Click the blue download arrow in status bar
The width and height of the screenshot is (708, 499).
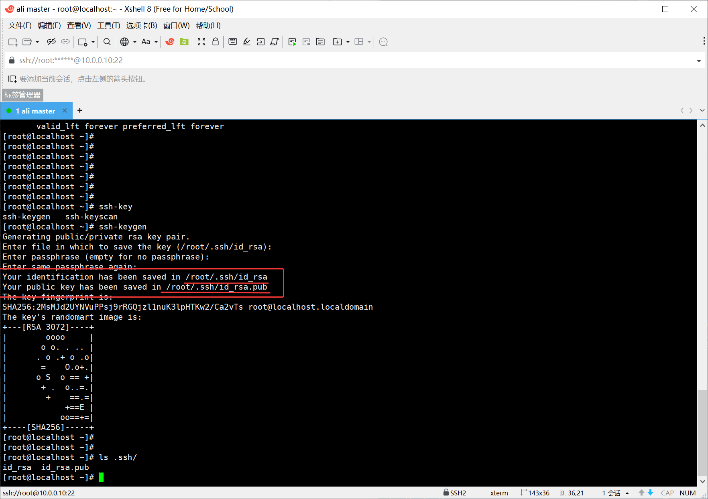[651, 493]
